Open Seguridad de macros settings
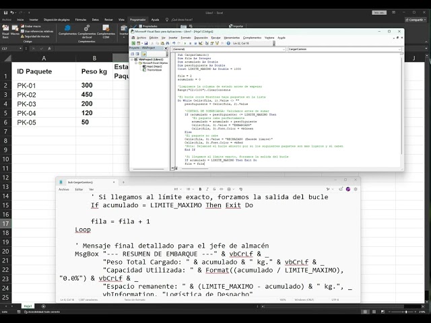This screenshot has height=323, width=431. point(35,36)
